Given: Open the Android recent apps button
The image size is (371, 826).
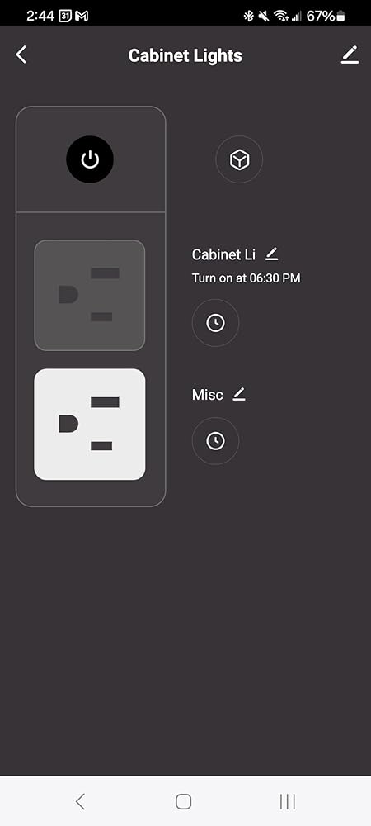Looking at the screenshot, I should click(x=288, y=801).
